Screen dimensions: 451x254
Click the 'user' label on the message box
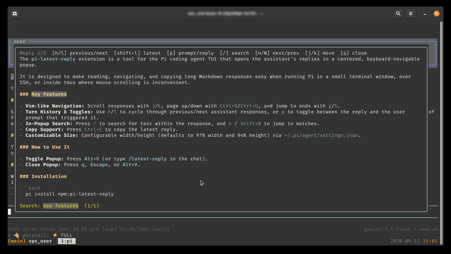point(20,41)
